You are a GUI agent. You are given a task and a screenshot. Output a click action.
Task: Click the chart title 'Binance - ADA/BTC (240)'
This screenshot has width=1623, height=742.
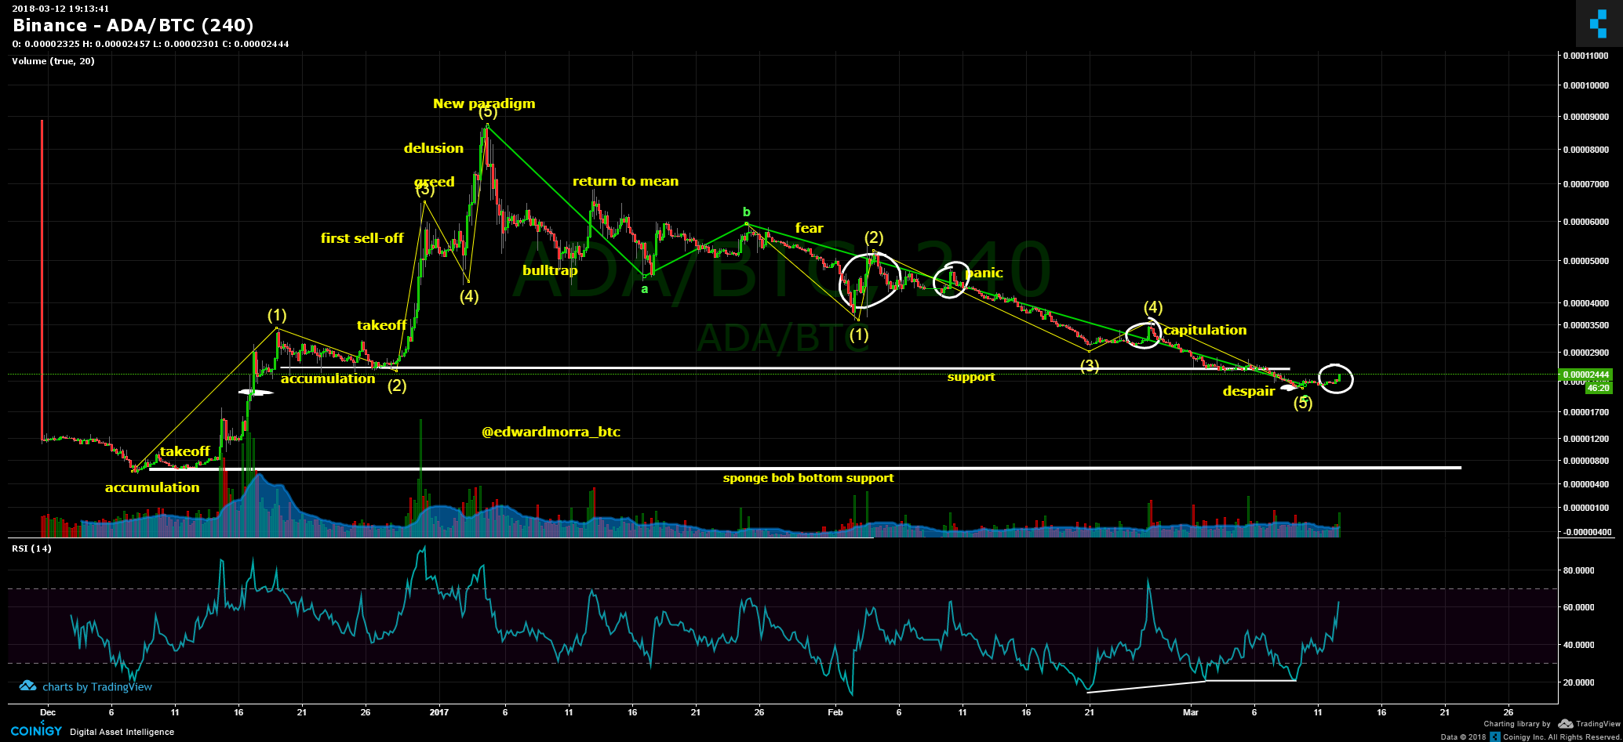(x=133, y=26)
